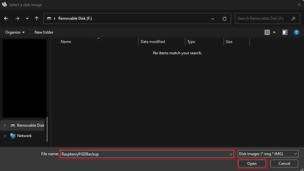304x171 pixels.
Task: Select Removable Disk (F:) in the address bar
Action: (x=75, y=18)
